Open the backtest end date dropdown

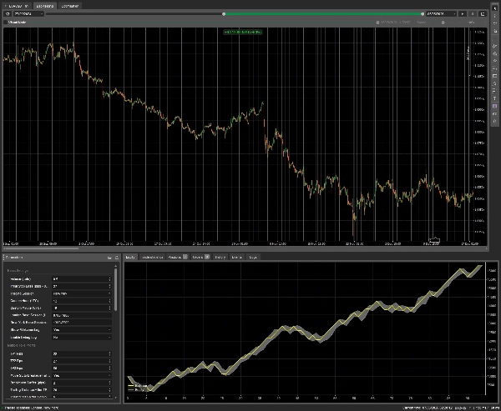coord(441,13)
